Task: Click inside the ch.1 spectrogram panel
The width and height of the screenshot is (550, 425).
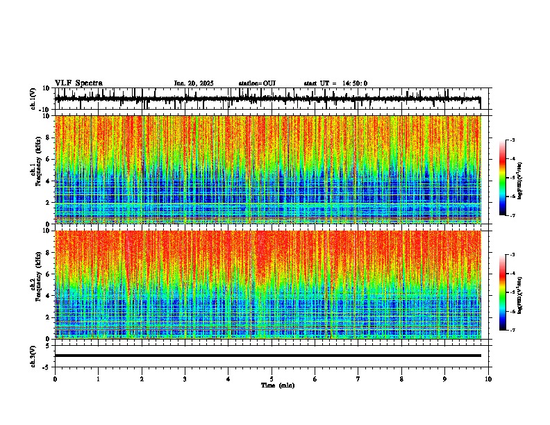Action: tap(268, 169)
